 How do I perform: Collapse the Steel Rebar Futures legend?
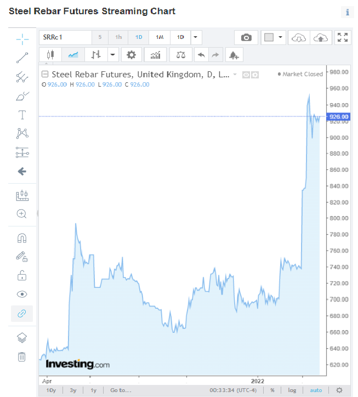[x=46, y=75]
